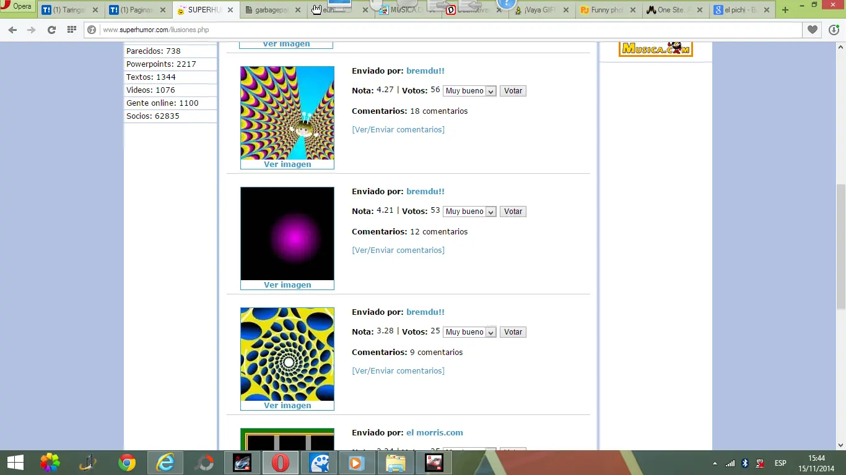Launch Google Chrome from the taskbar

[127, 463]
